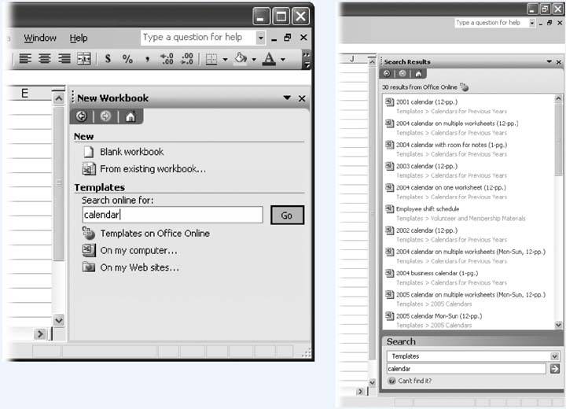
Task: Click Back arrow in New Workbook pane
Action: (x=83, y=116)
